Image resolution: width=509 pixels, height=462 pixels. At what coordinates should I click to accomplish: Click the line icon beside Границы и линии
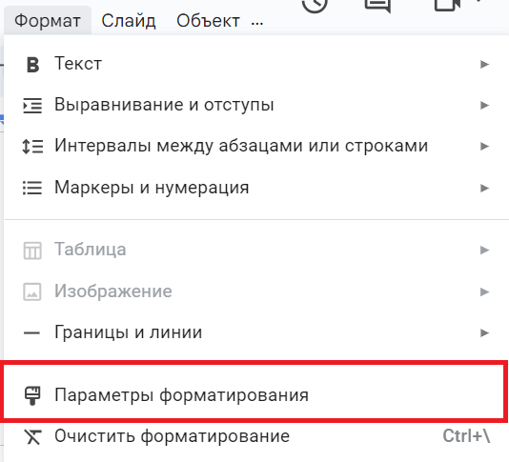[x=32, y=332]
